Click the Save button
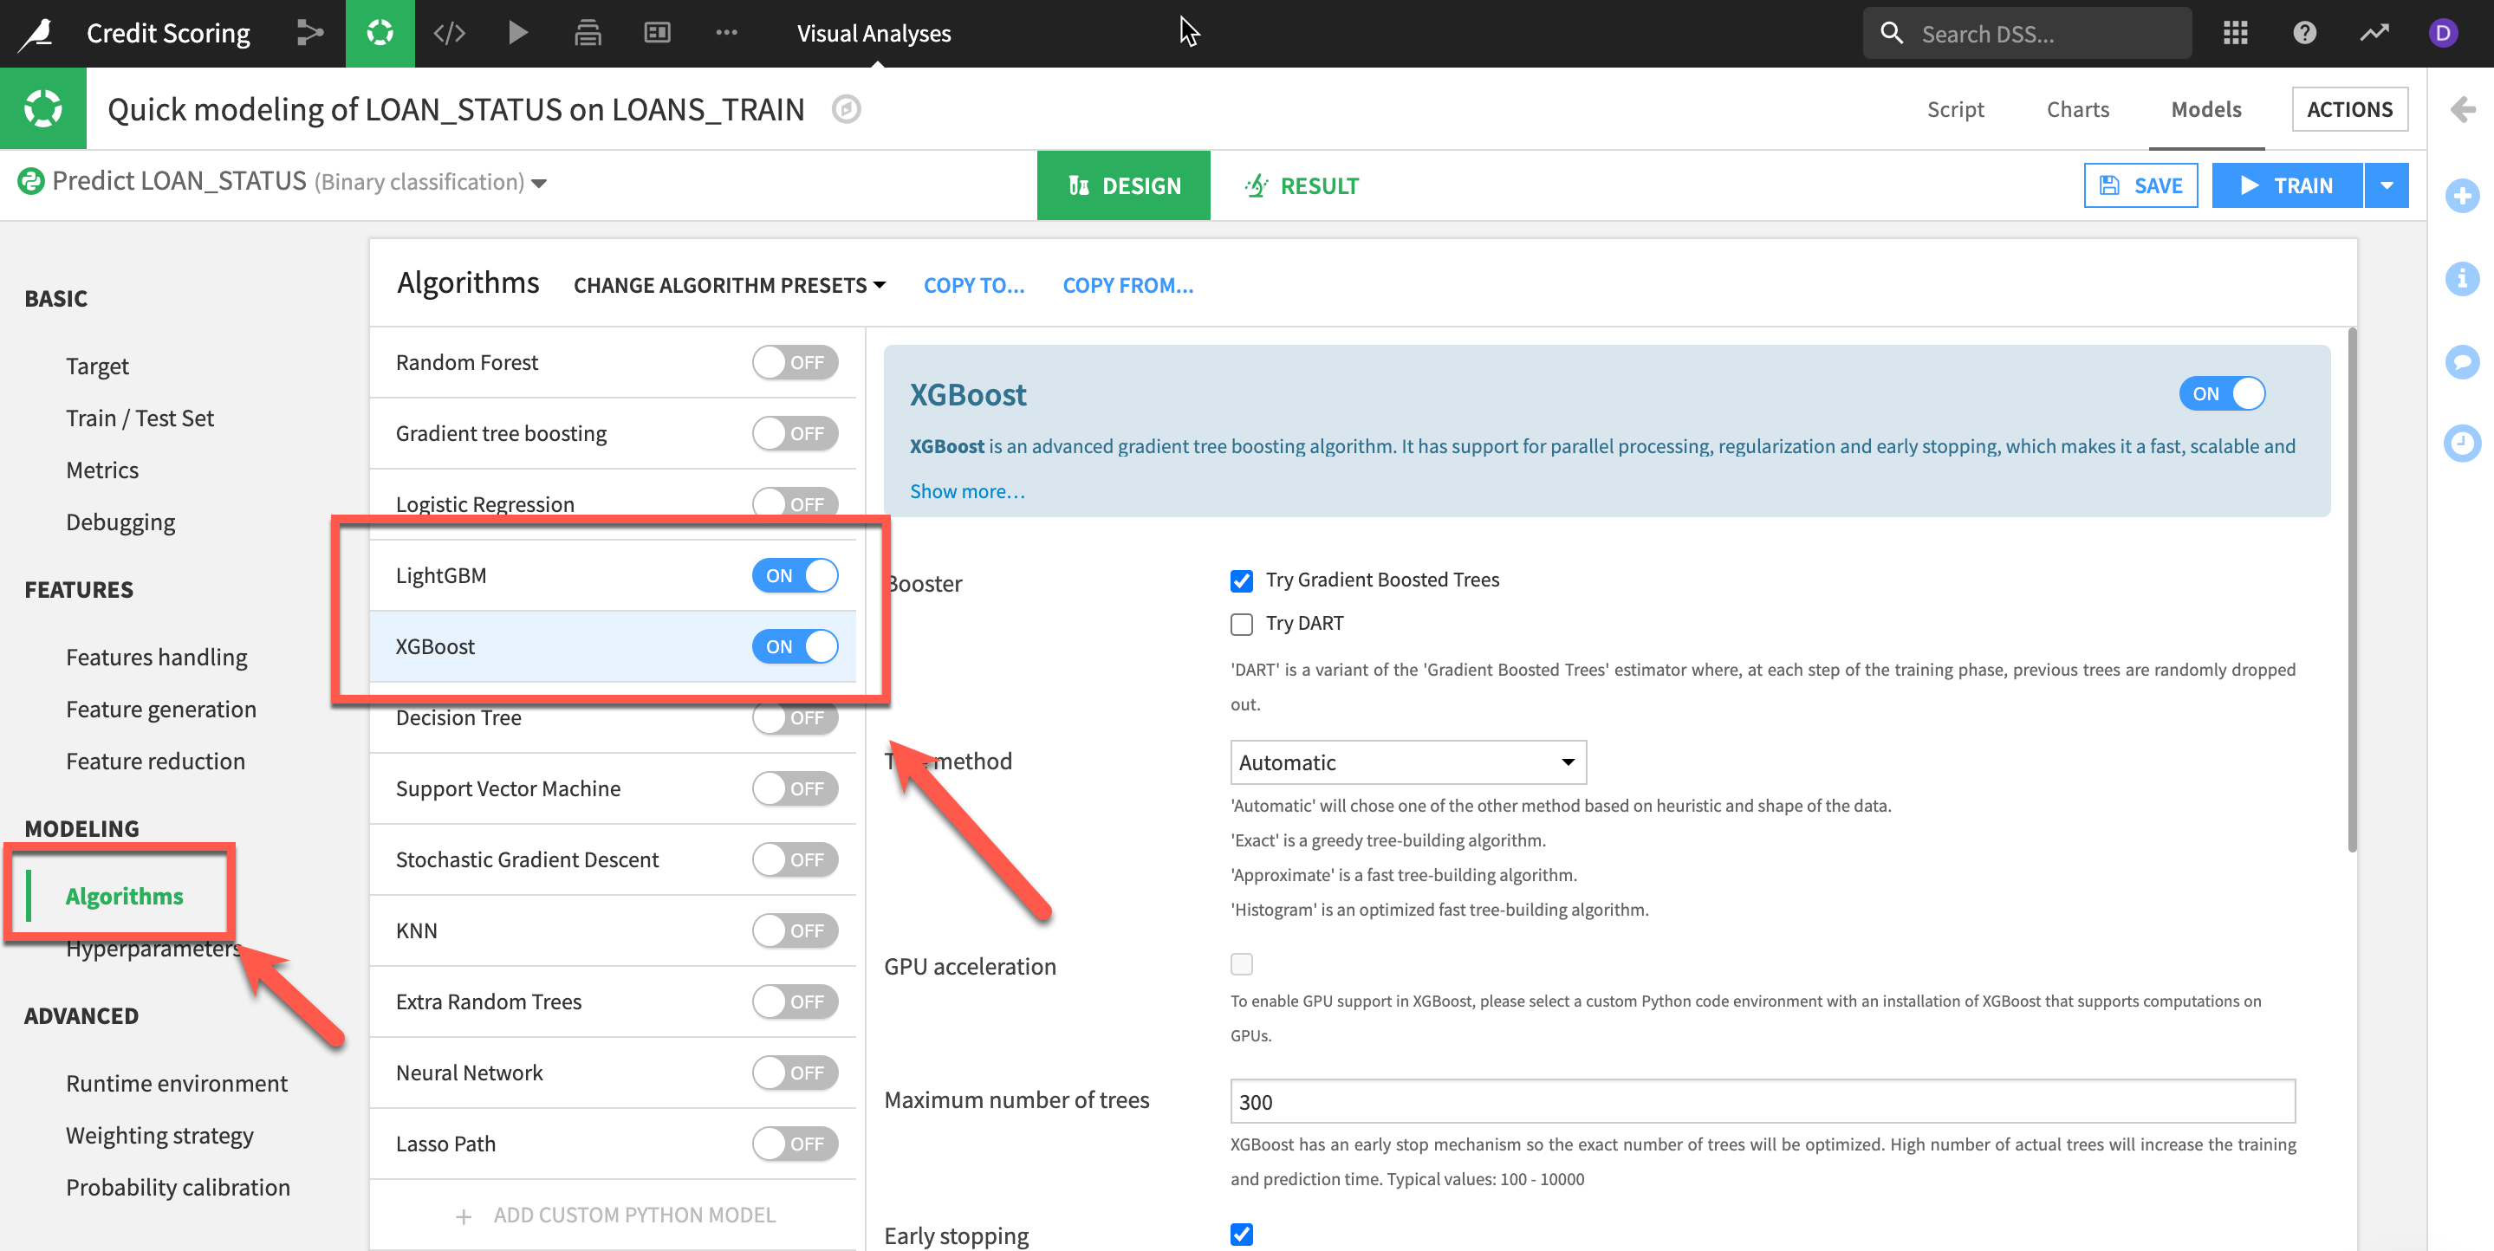Image resolution: width=2494 pixels, height=1251 pixels. pos(2140,185)
